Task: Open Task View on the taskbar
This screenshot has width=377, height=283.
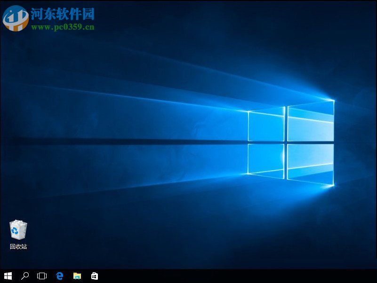Action: (x=42, y=276)
